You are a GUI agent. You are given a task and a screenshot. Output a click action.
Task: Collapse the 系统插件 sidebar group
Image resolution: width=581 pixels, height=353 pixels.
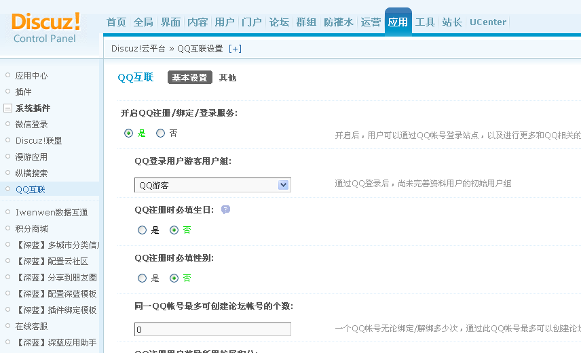click(7, 108)
